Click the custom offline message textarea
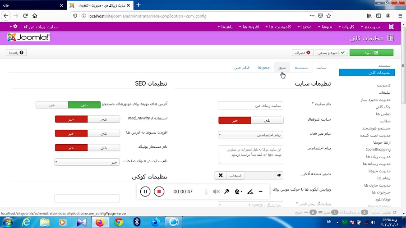Viewport: 406px width, 228px height. 251,155
